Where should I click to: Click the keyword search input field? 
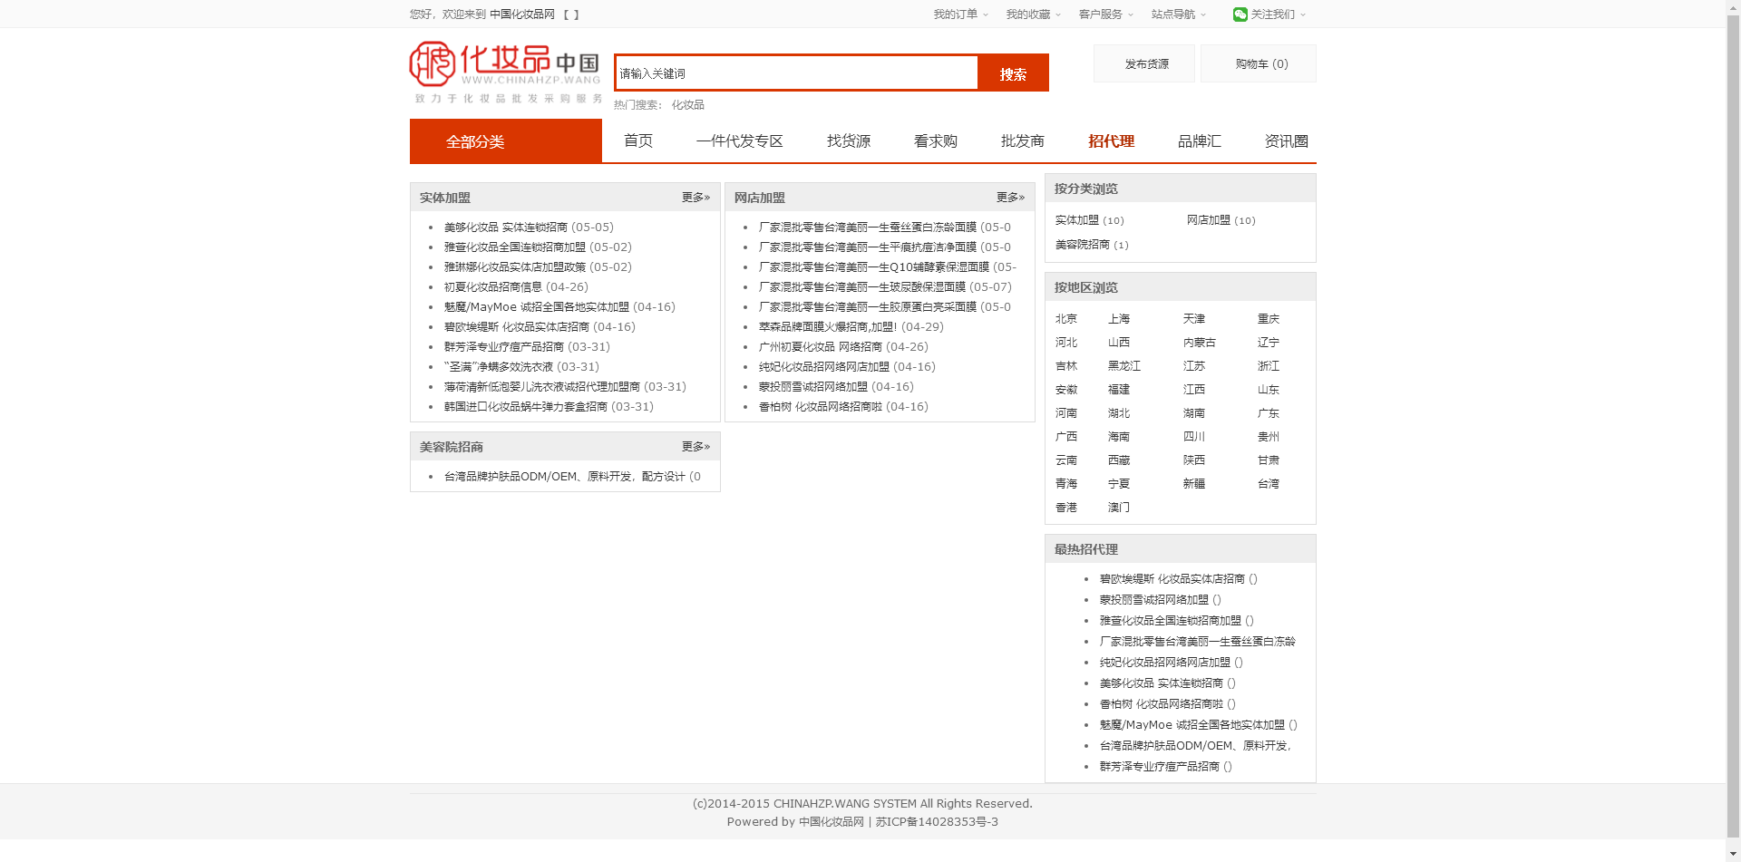pos(795,73)
